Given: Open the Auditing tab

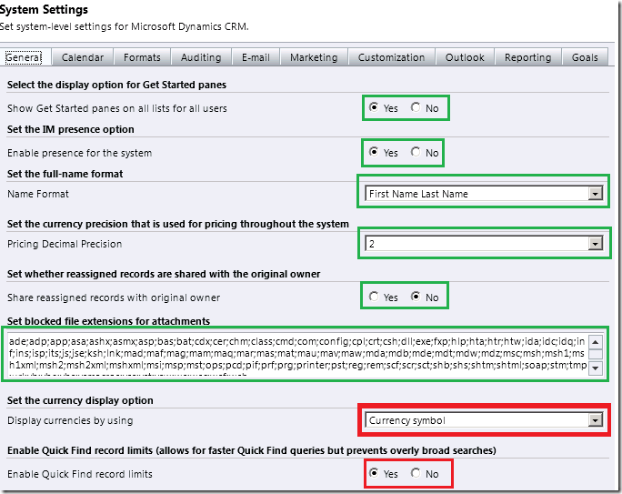Looking at the screenshot, I should click(x=201, y=57).
